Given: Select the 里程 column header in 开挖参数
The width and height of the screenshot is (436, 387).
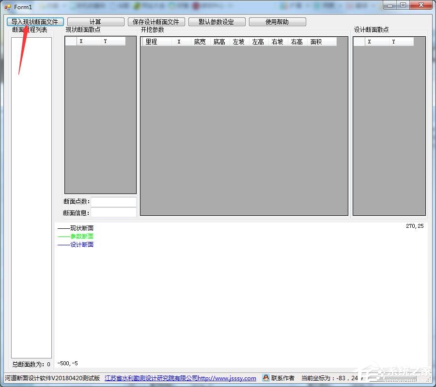Looking at the screenshot, I should point(157,42).
